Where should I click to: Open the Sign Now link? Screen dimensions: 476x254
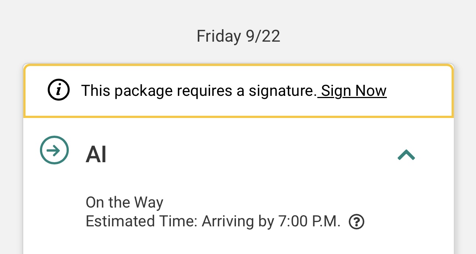coord(354,91)
